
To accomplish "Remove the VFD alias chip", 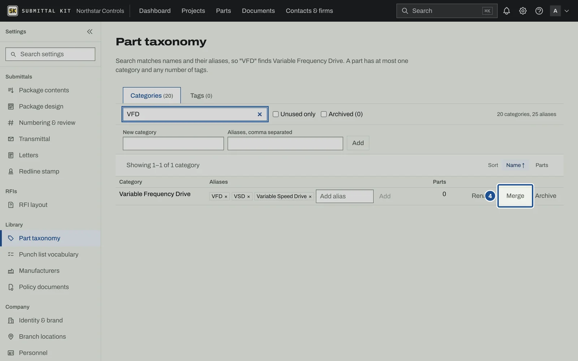I will (x=226, y=196).
